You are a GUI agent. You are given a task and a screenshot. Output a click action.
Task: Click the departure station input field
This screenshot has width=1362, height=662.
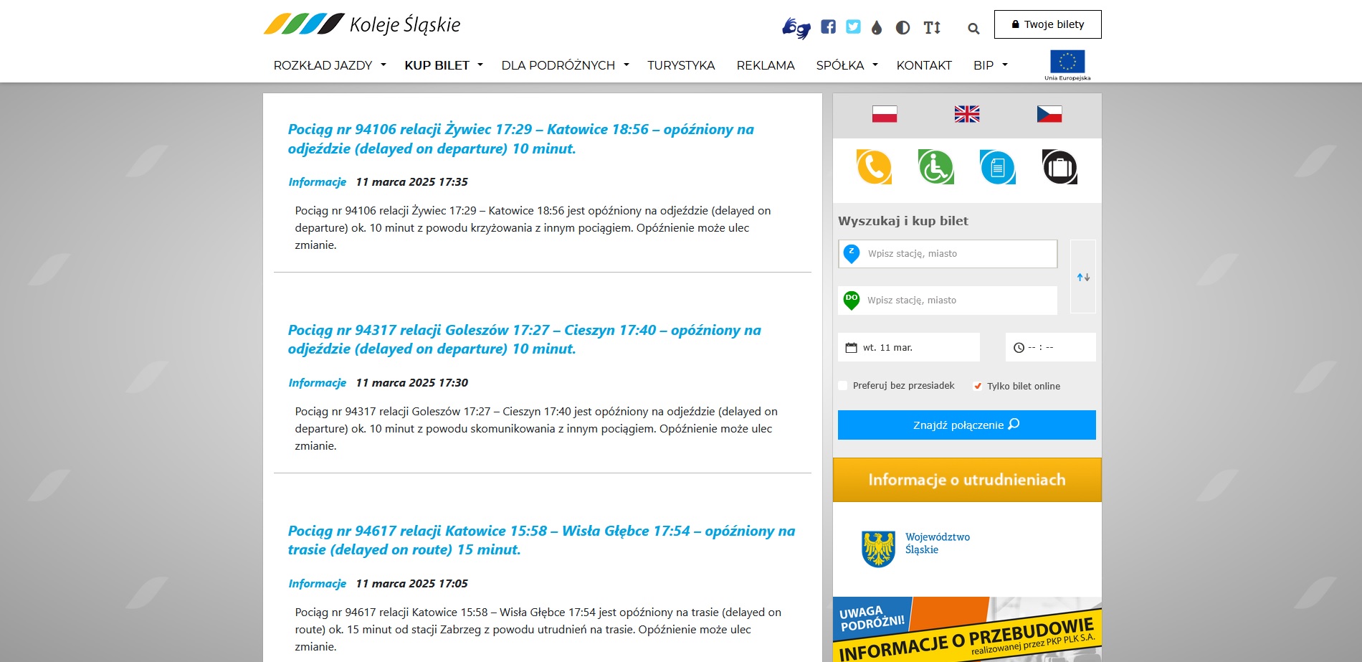[958, 254]
